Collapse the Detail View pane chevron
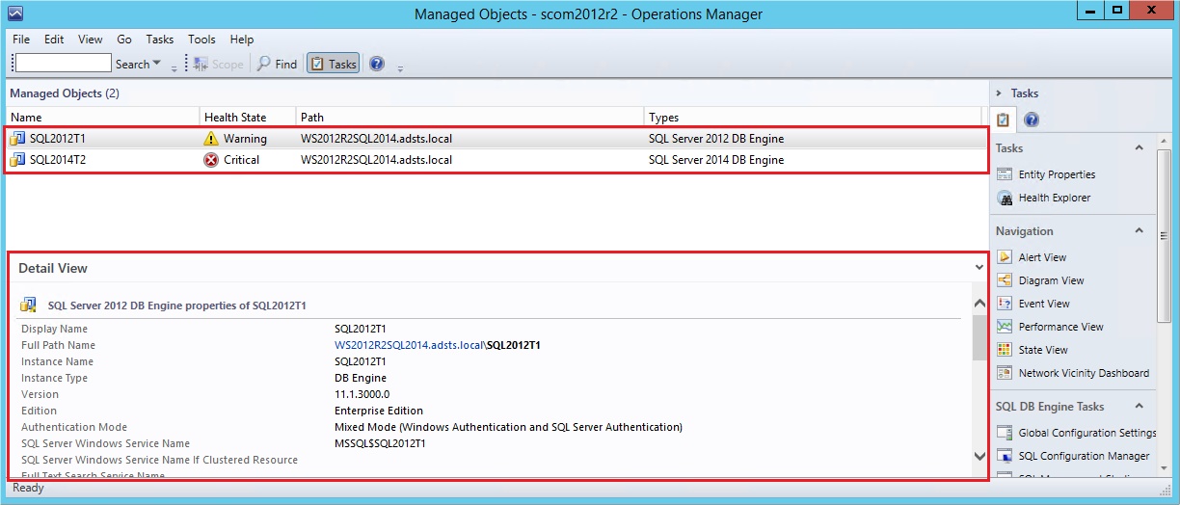Viewport: 1180px width, 505px height. click(979, 268)
